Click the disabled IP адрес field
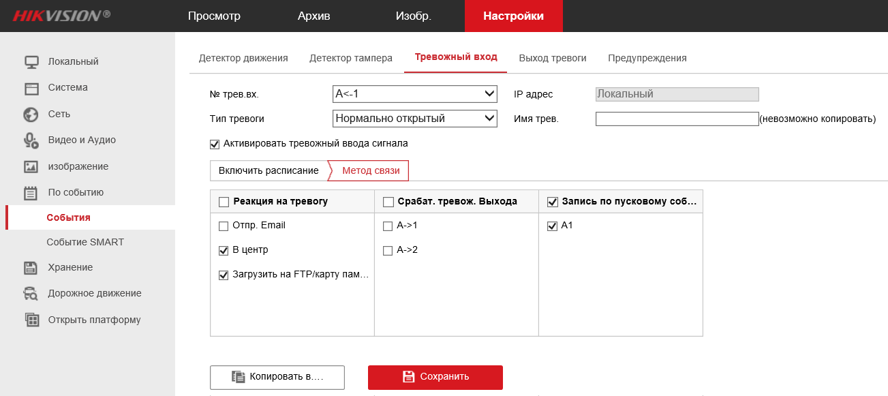Image resolution: width=888 pixels, height=396 pixels. tap(677, 94)
